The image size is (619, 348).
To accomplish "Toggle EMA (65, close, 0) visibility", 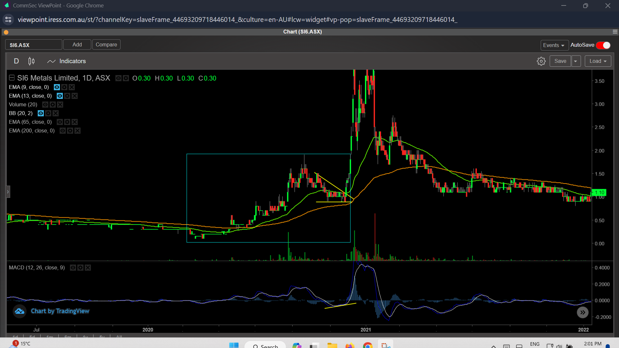I will coord(60,122).
